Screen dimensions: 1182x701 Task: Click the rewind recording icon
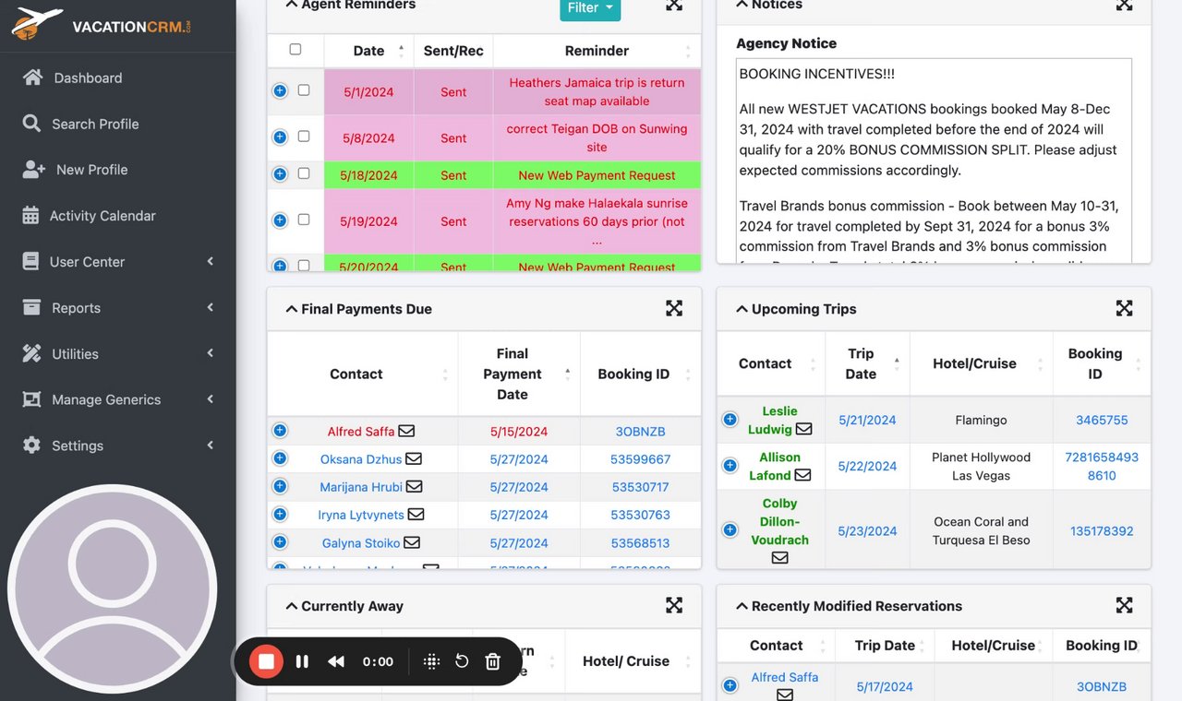tap(336, 661)
